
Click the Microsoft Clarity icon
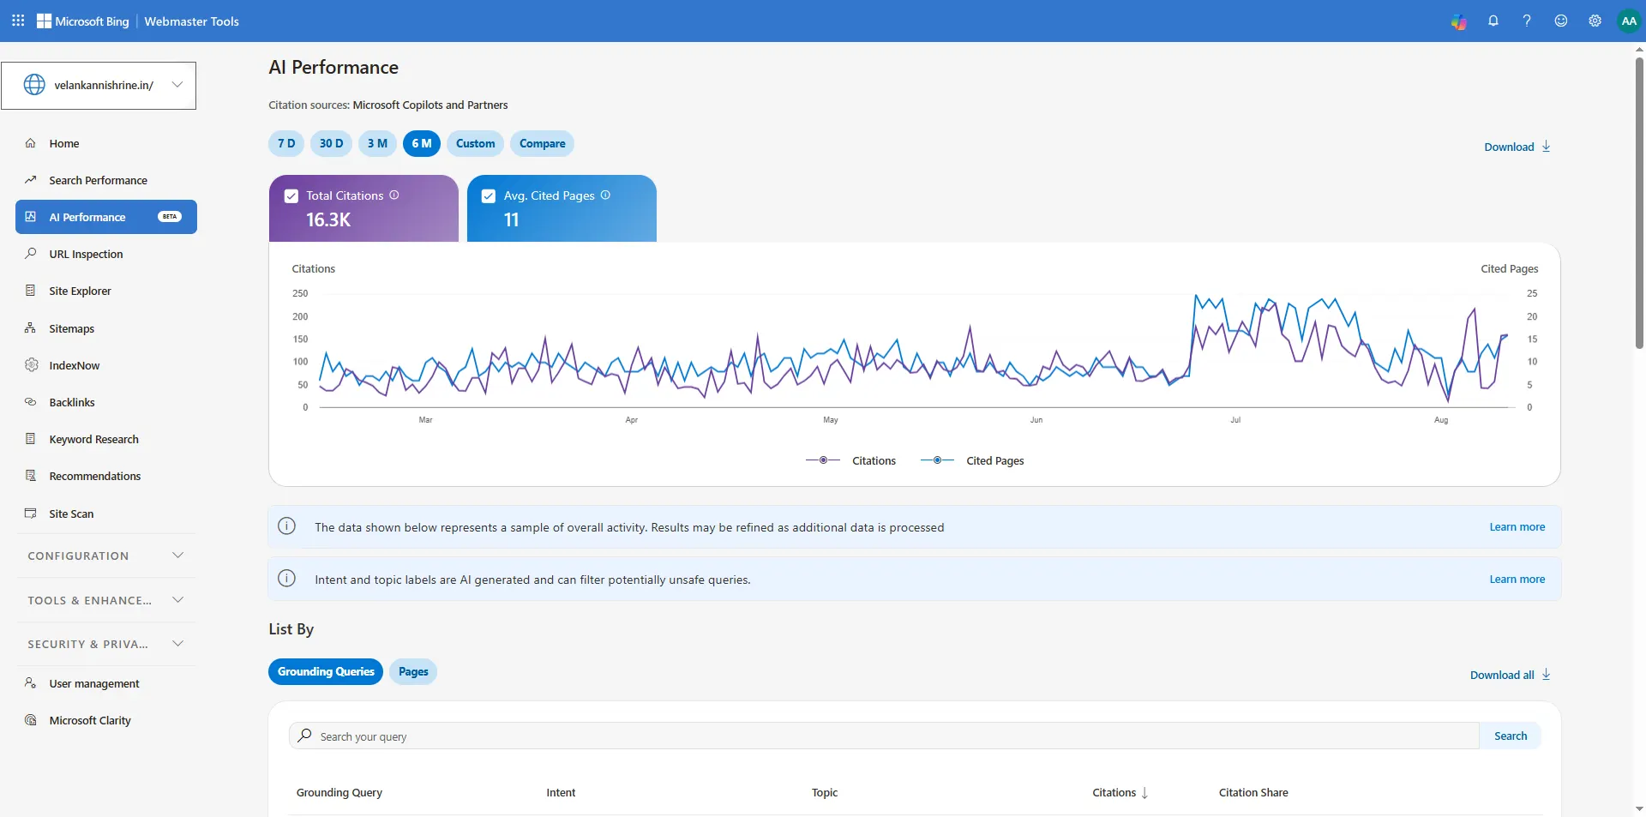point(31,720)
